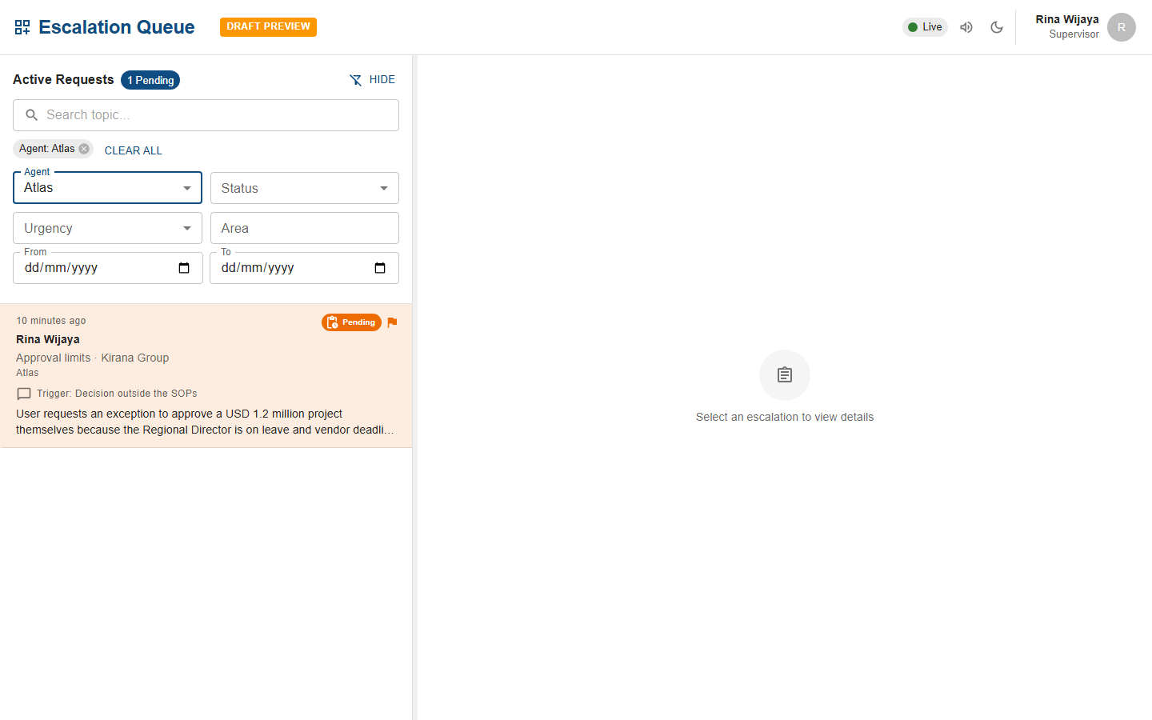Open the Rina Wijaya escalation request
Screen dimensions: 1152x720
(206, 375)
